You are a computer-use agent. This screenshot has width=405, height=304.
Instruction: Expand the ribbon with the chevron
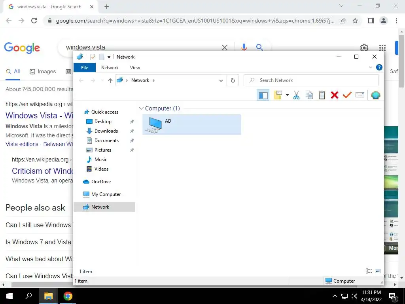point(370,67)
